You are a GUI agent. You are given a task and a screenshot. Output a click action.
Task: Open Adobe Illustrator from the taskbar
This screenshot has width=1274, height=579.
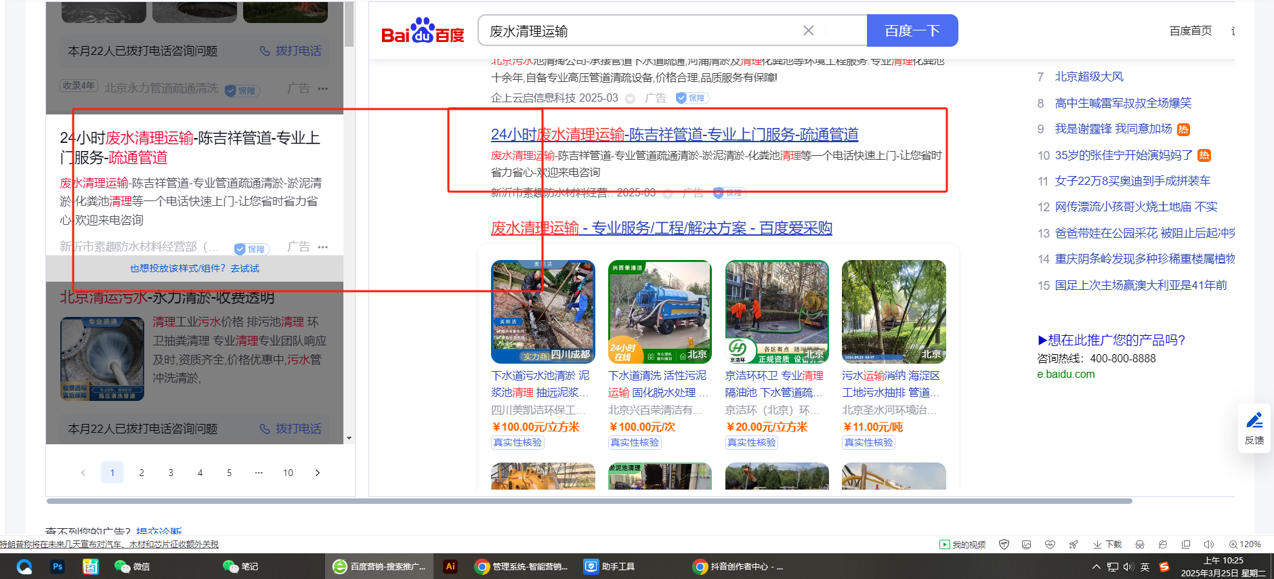point(450,567)
